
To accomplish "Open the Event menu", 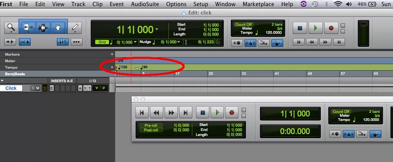I will coord(117,4).
